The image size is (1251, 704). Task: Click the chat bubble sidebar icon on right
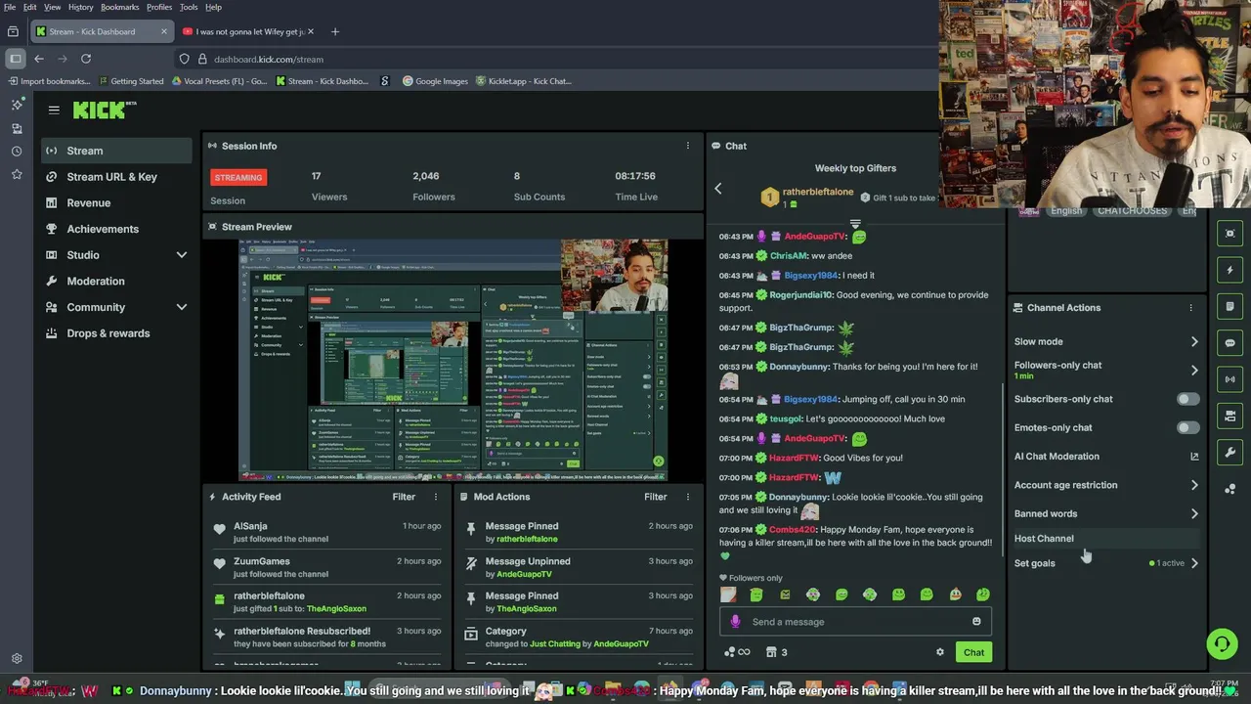point(1229,343)
